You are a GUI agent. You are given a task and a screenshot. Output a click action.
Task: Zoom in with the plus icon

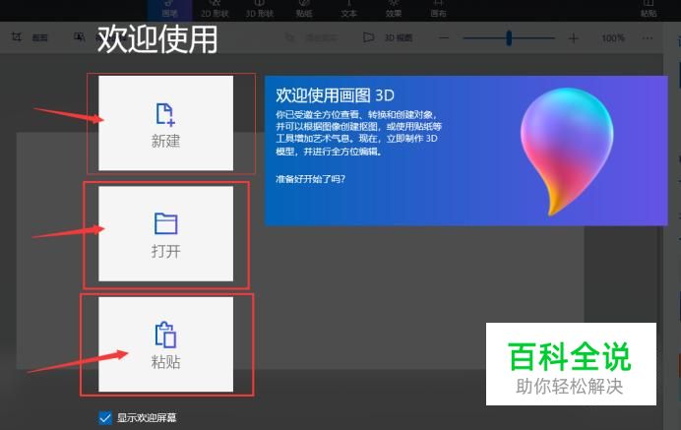click(x=574, y=38)
